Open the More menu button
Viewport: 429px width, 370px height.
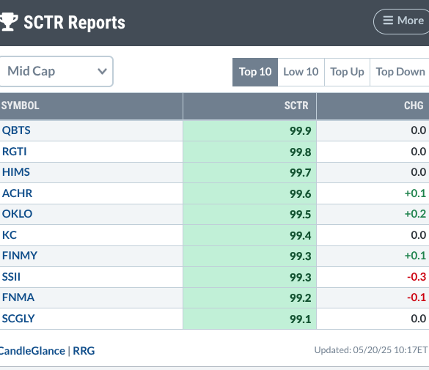pyautogui.click(x=401, y=21)
